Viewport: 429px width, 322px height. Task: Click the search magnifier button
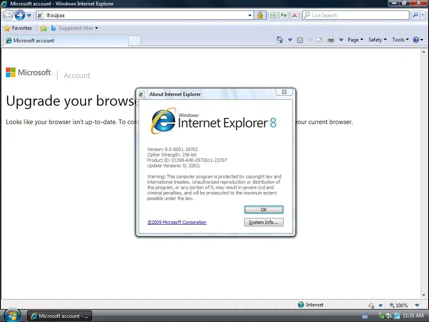click(x=415, y=16)
